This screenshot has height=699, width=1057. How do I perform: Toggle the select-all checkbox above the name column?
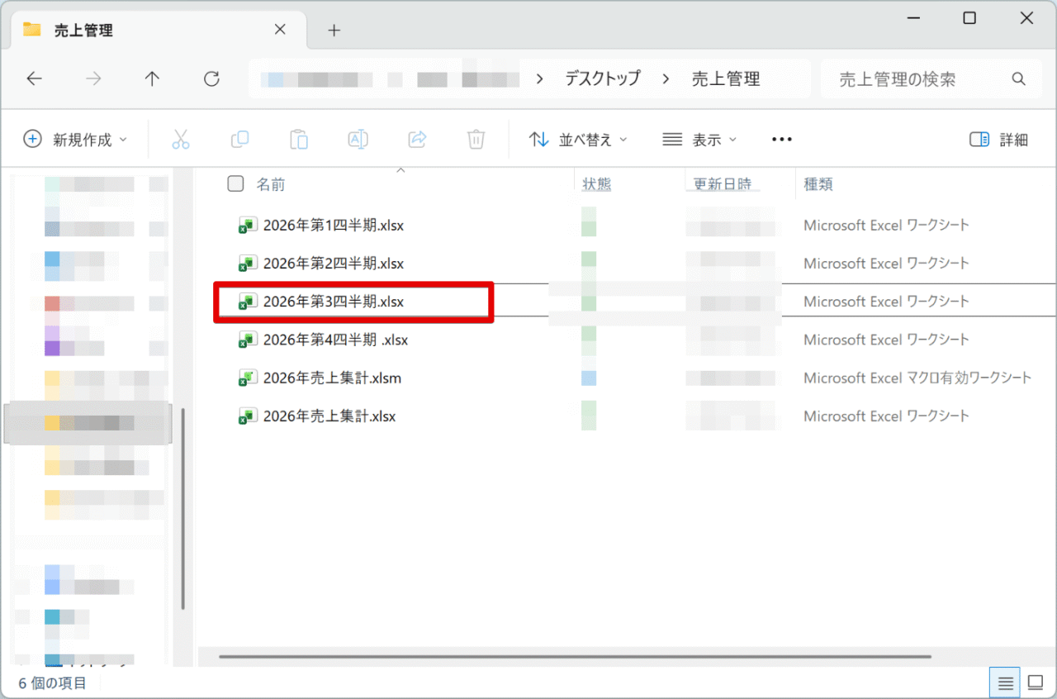235,183
